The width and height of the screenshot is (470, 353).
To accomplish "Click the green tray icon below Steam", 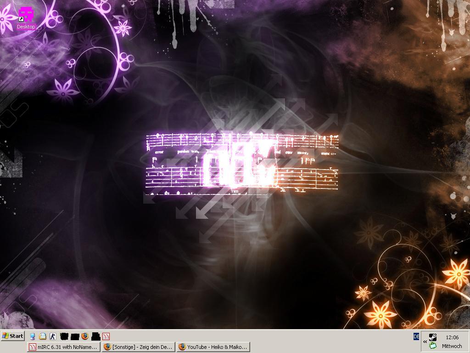I will pyautogui.click(x=432, y=346).
